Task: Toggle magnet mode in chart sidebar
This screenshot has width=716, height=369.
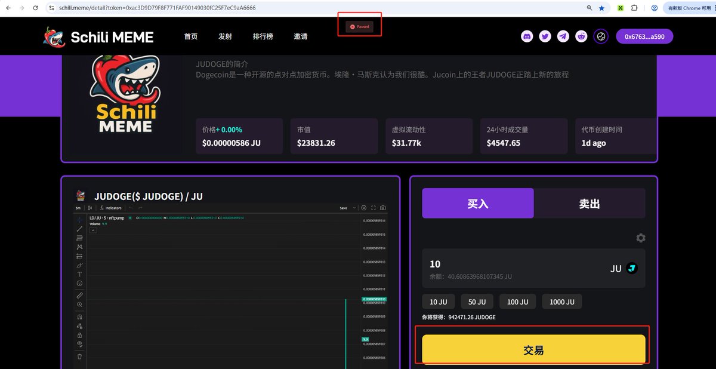Action: [x=80, y=317]
